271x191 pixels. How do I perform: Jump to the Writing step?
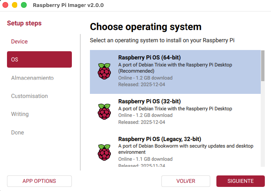20,114
